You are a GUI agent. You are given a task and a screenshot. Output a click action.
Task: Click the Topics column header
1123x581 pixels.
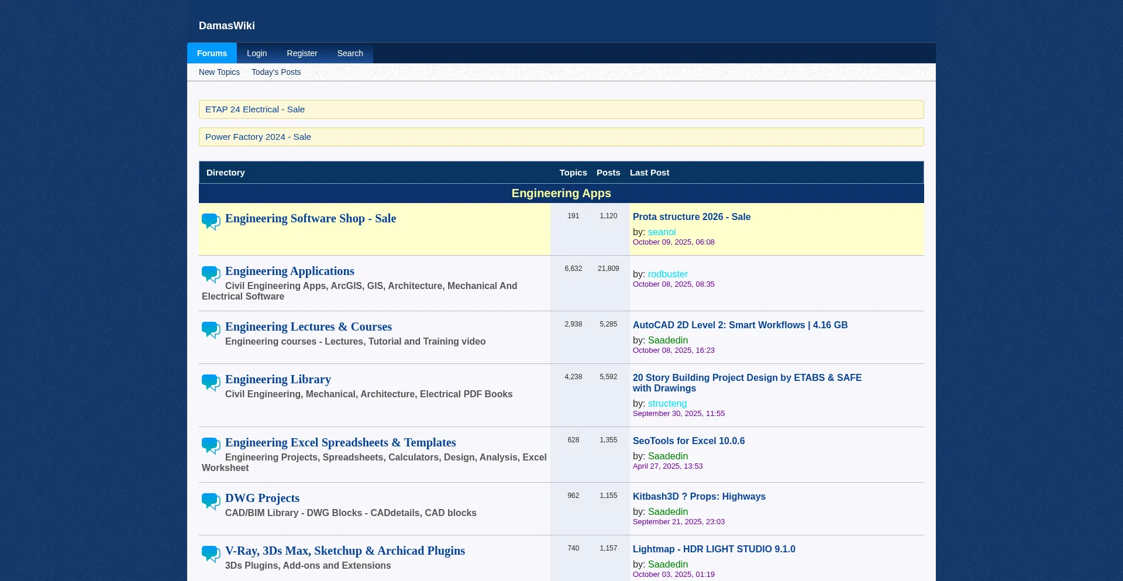(x=573, y=173)
